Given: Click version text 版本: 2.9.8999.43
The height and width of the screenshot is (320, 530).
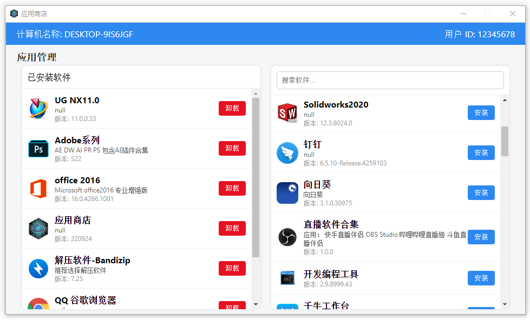Looking at the screenshot, I should 328,284.
